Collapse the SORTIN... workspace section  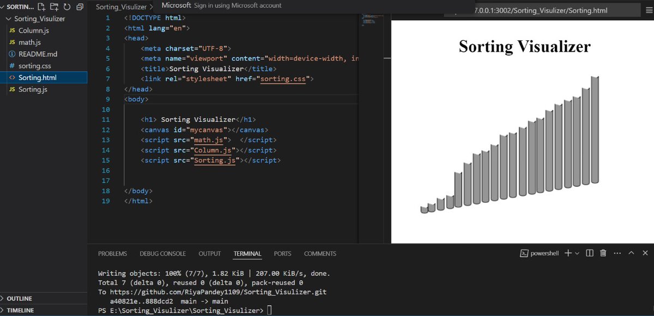(17, 7)
